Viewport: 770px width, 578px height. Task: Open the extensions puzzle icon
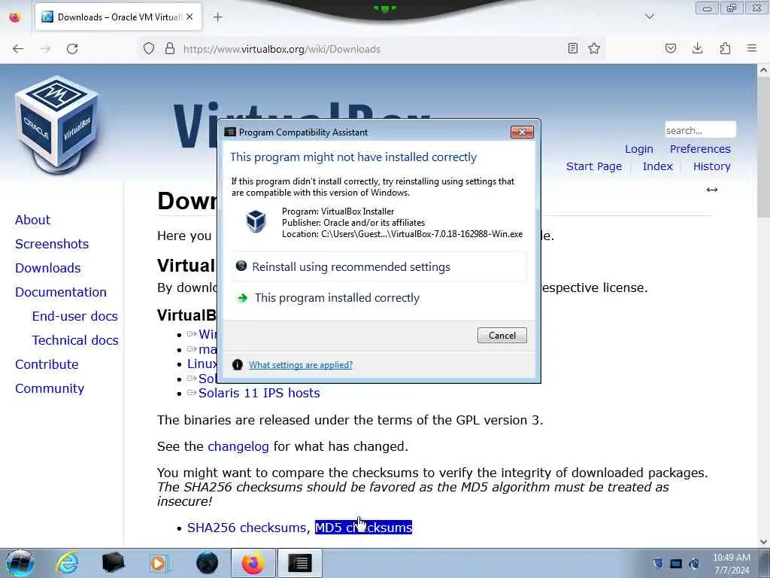pos(725,48)
